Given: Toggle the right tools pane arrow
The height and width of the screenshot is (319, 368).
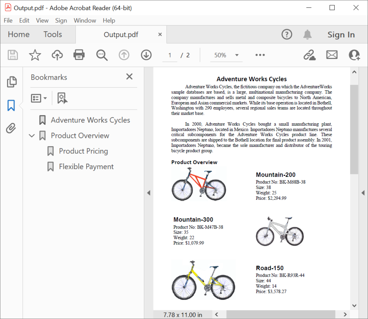Looking at the screenshot, I should click(363, 193).
